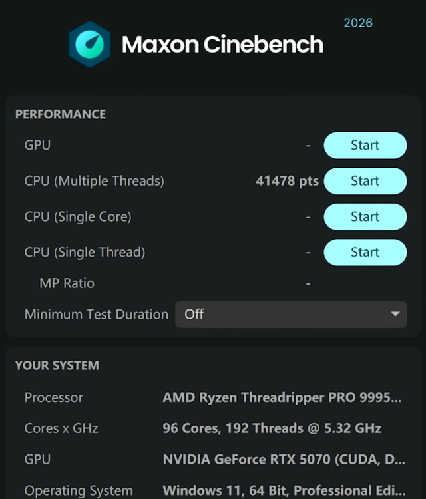Open the Minimum Test Duration dropdown
The width and height of the screenshot is (426, 499).
291,314
